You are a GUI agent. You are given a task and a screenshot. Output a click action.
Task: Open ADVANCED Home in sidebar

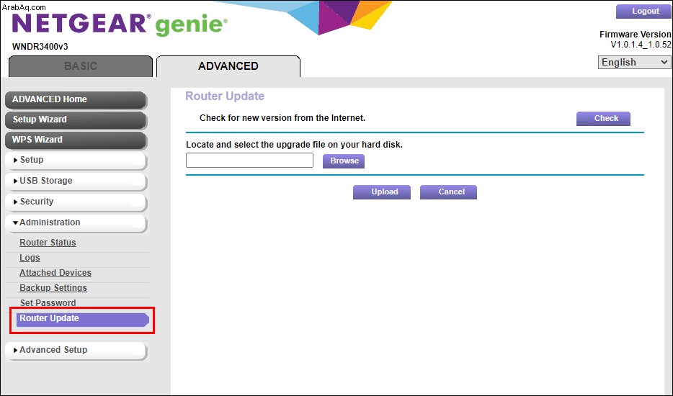tap(76, 99)
